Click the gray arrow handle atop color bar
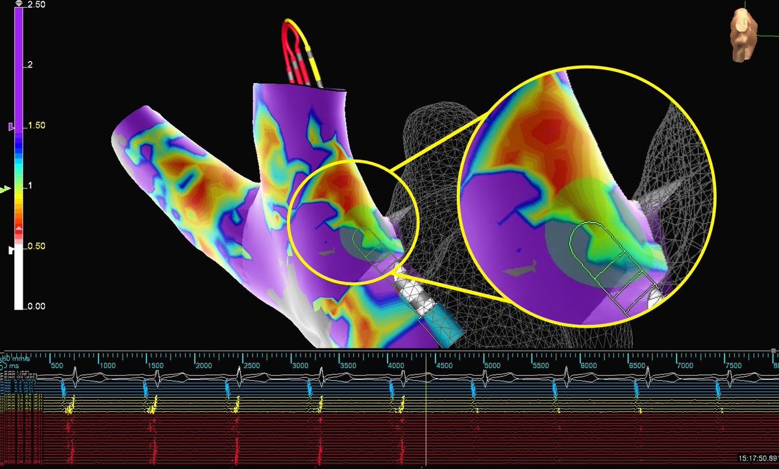This screenshot has height=469, width=779. pos(19,3)
